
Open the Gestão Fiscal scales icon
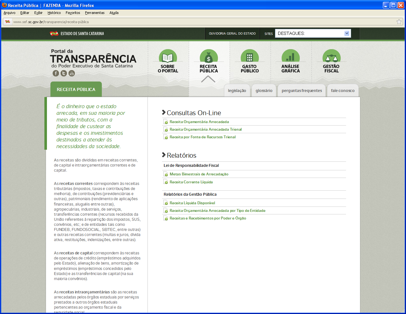pos(331,56)
